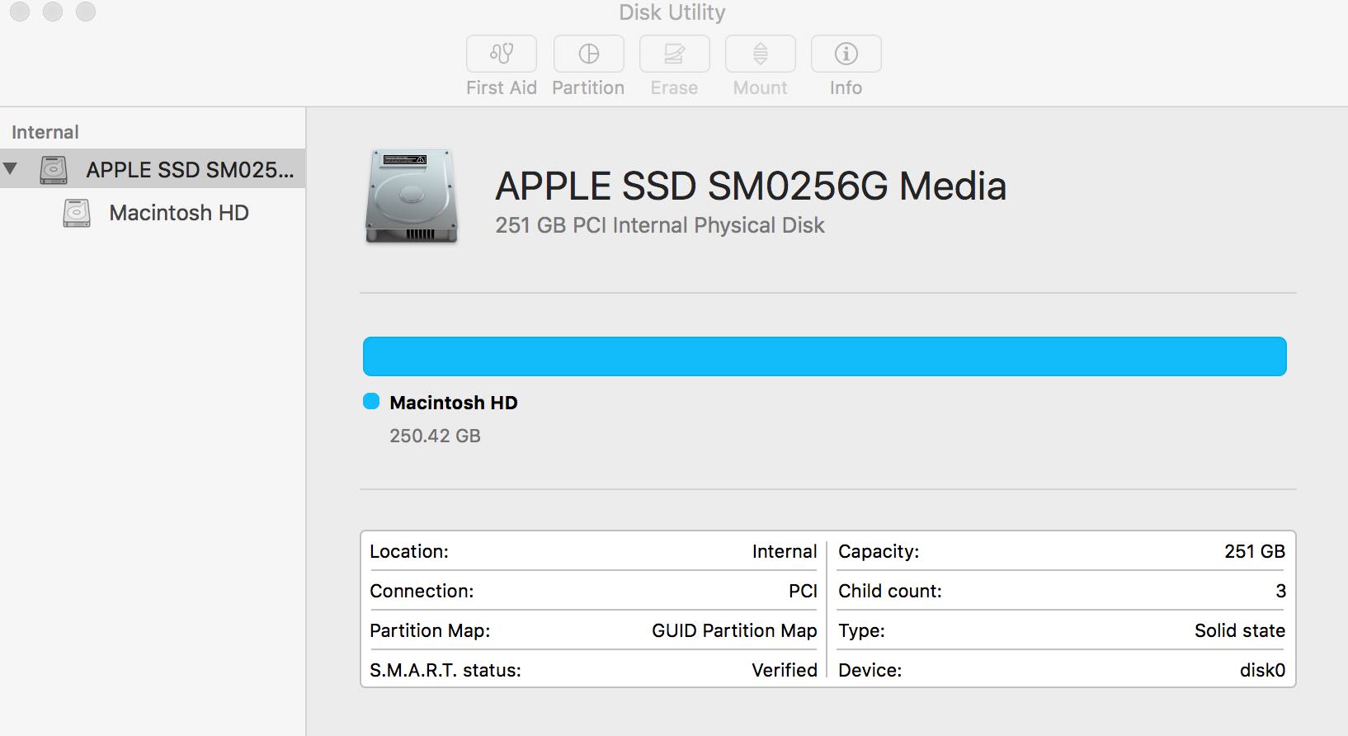The width and height of the screenshot is (1348, 736).
Task: Click the large hard drive image
Action: tap(411, 196)
